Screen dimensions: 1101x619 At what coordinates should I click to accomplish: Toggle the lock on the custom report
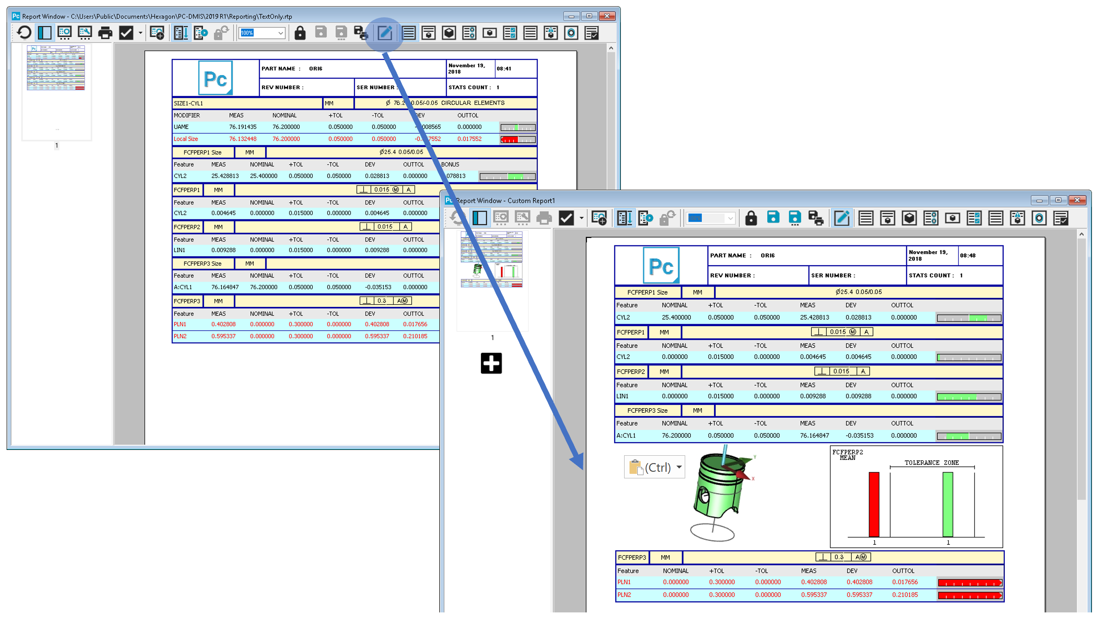(x=751, y=218)
